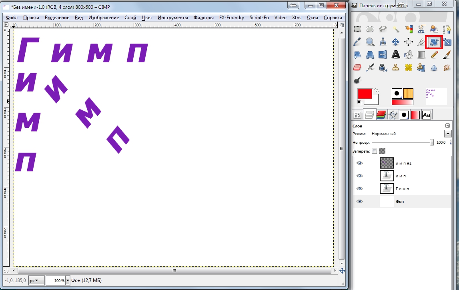Switch to the Paths dock tab
This screenshot has height=290, width=459.
tap(393, 115)
